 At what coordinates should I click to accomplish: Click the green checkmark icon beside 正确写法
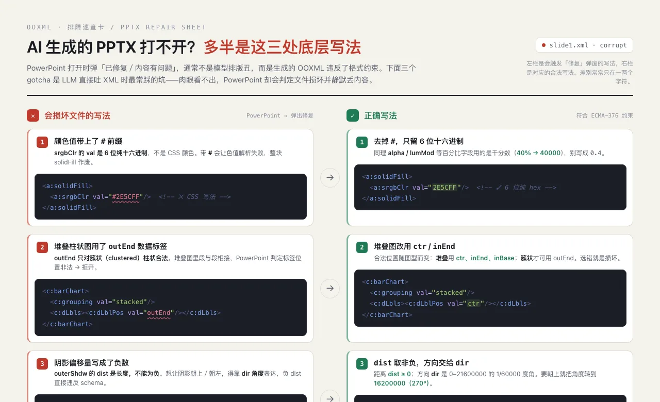(353, 115)
